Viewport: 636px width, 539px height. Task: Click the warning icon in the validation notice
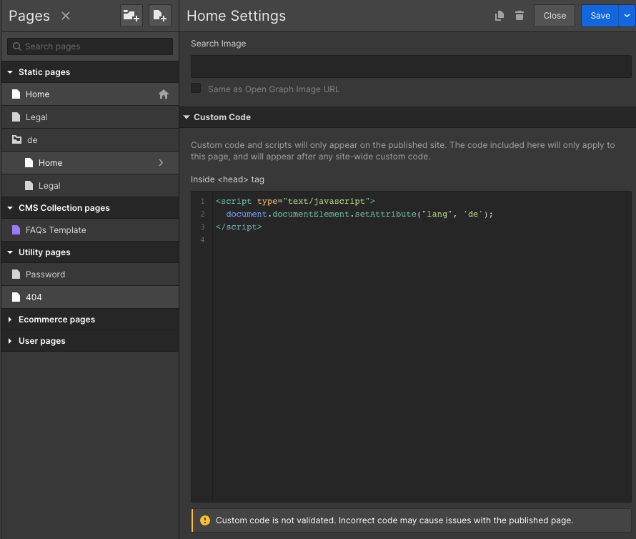(205, 520)
